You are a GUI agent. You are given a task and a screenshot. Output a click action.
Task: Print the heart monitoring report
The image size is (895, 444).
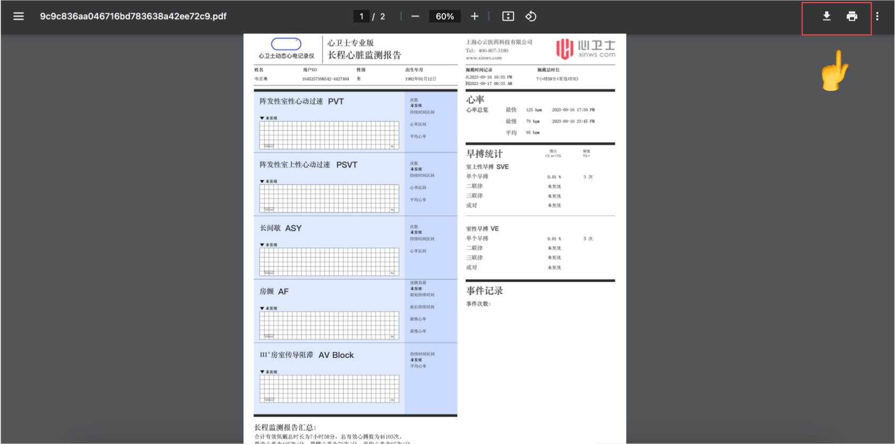point(852,16)
